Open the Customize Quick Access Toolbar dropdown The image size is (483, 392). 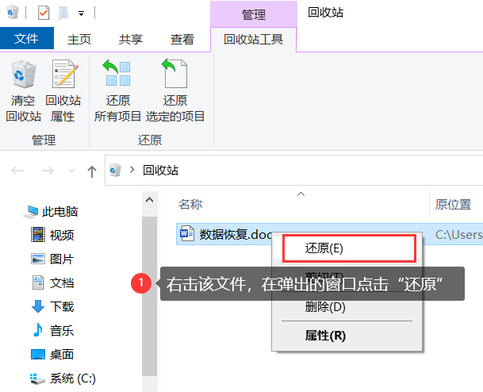[x=82, y=13]
